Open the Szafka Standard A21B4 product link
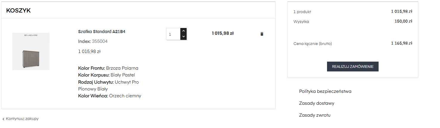This screenshot has height=128, width=440. 102,32
